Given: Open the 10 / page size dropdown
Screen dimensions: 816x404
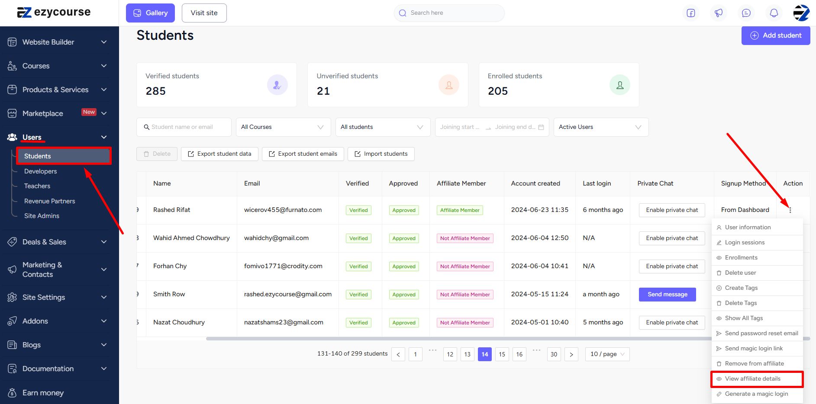Looking at the screenshot, I should [x=607, y=354].
